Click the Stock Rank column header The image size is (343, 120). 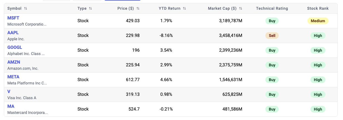click(318, 9)
